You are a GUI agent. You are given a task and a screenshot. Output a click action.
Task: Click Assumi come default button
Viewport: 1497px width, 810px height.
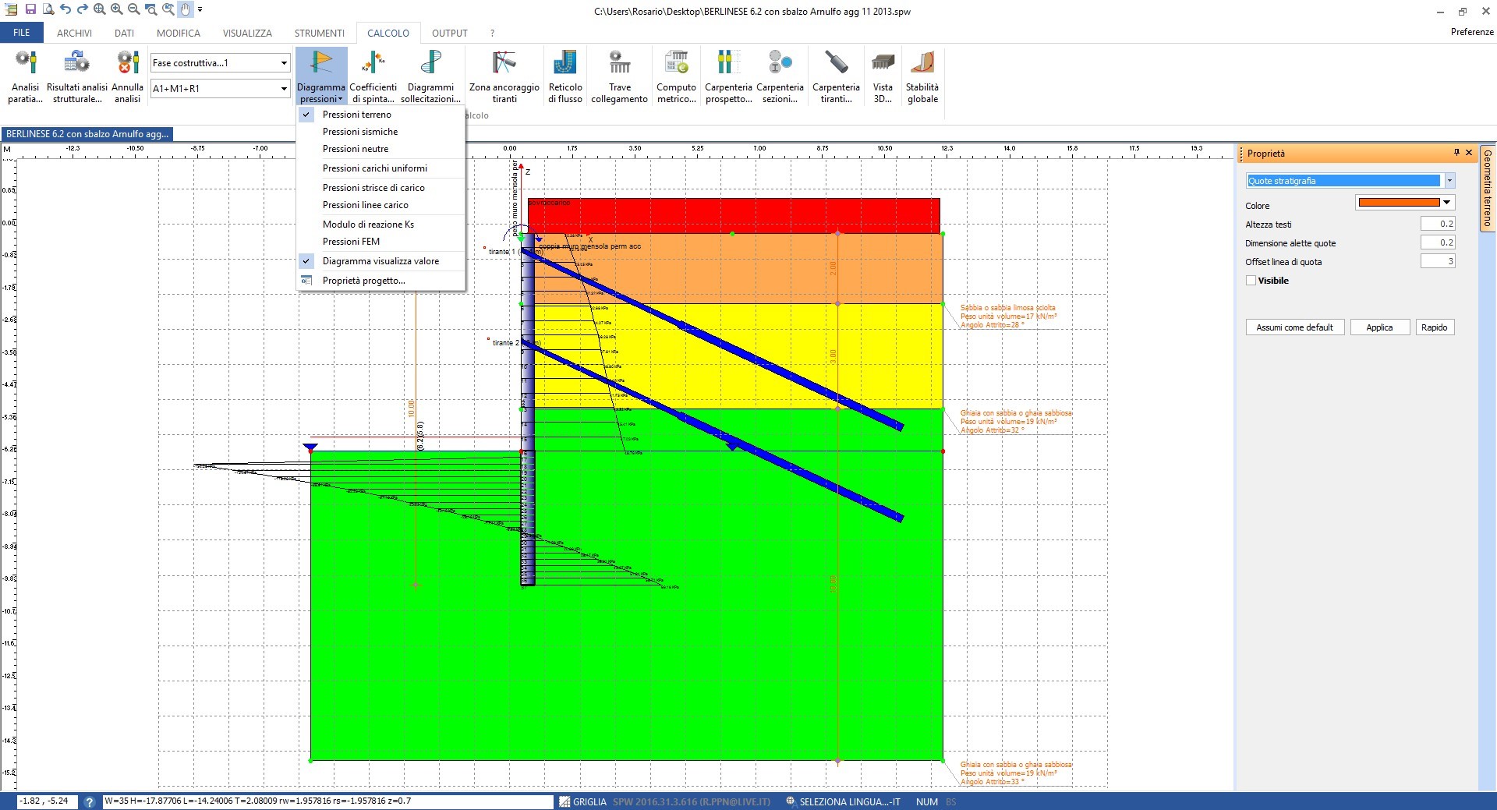[x=1294, y=327]
